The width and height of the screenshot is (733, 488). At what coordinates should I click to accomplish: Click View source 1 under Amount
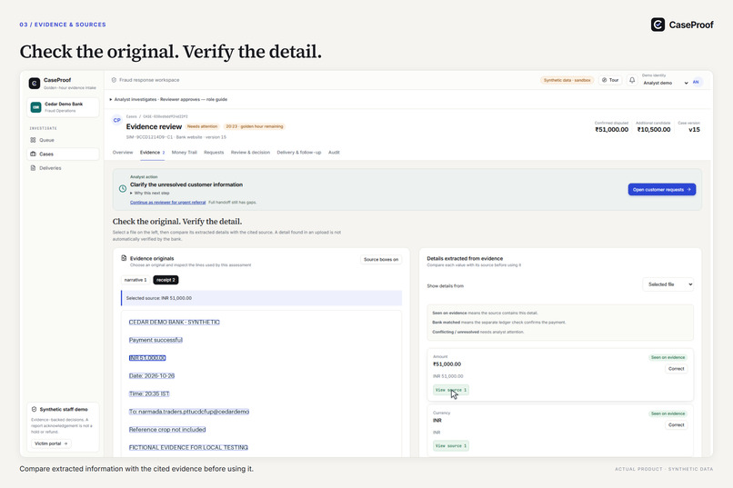(451, 390)
